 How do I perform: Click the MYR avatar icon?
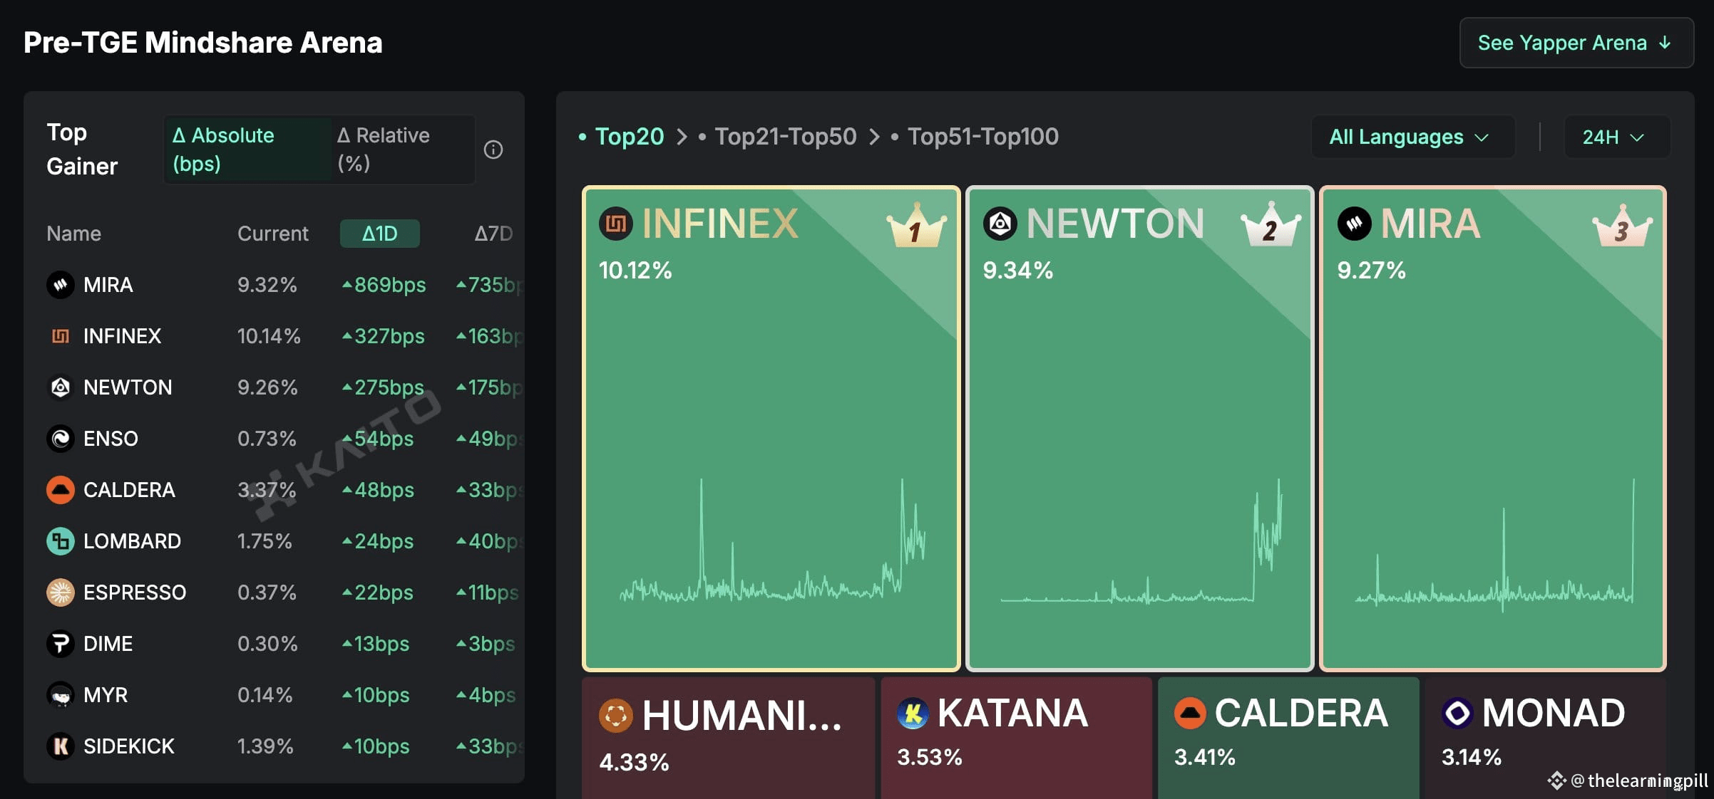click(61, 695)
